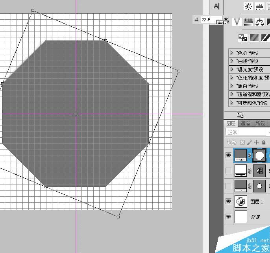The width and height of the screenshot is (270, 253).
Task: Expand the "色阶"预设 list
Action: [232, 53]
